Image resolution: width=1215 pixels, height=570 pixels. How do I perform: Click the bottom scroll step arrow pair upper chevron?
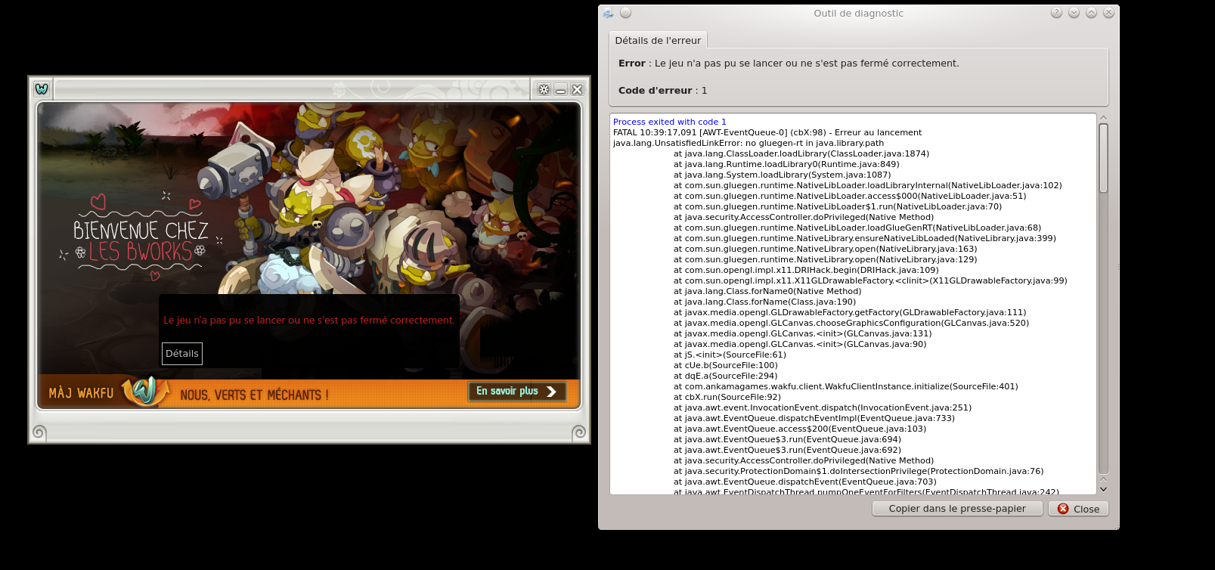coord(1103,479)
